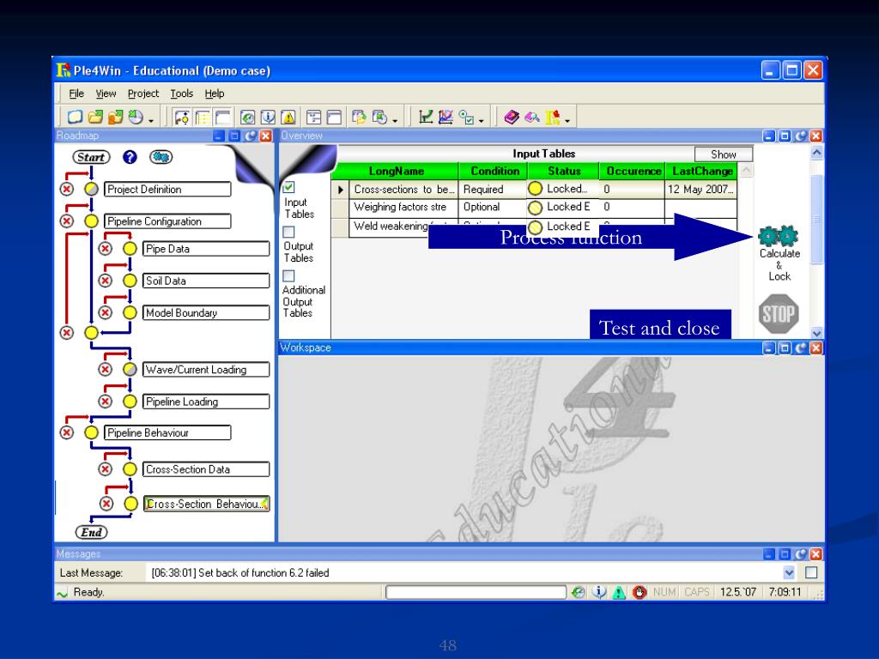Click the blue info icon in status bar
879x659 pixels.
(x=599, y=592)
